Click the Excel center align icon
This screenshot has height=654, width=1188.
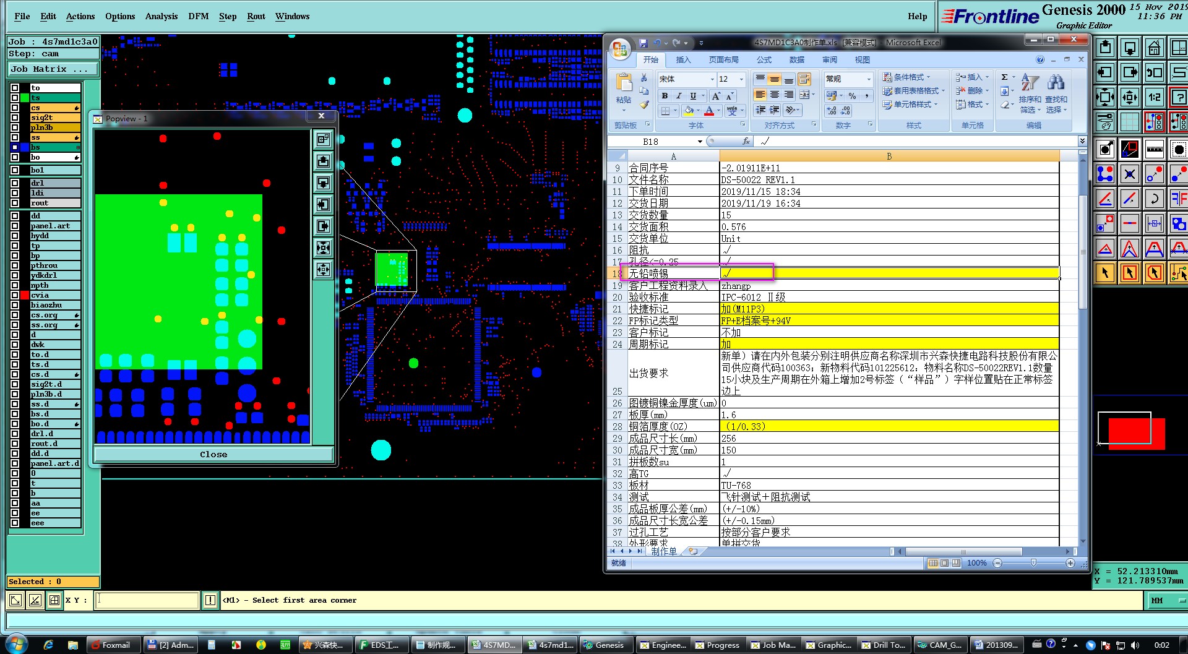pos(775,95)
